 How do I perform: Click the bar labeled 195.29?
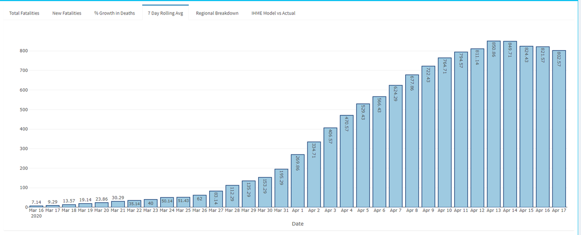pos(281,188)
